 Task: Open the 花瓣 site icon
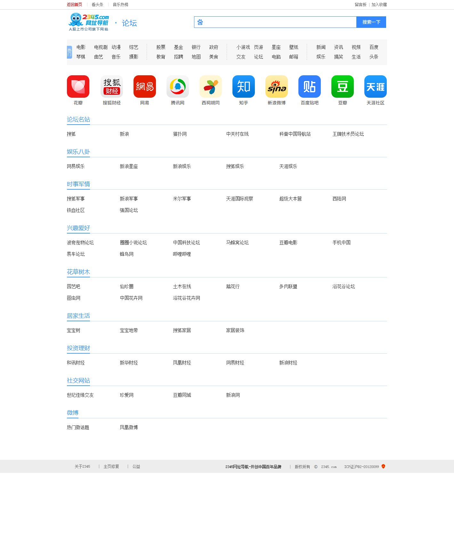[78, 86]
